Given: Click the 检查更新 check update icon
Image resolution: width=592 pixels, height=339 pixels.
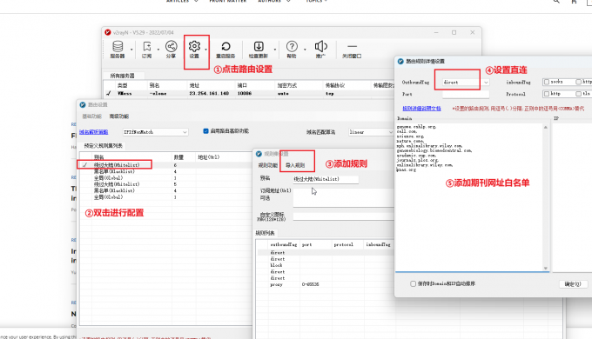Looking at the screenshot, I should tap(259, 50).
